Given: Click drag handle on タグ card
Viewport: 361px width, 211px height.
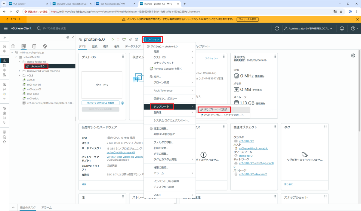Looking at the screenshot, I should [x=325, y=127].
